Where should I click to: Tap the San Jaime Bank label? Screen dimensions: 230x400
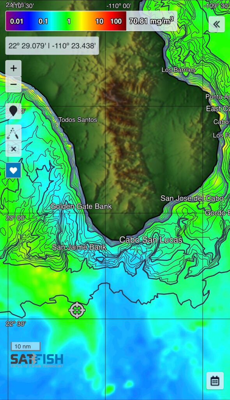coord(79,247)
